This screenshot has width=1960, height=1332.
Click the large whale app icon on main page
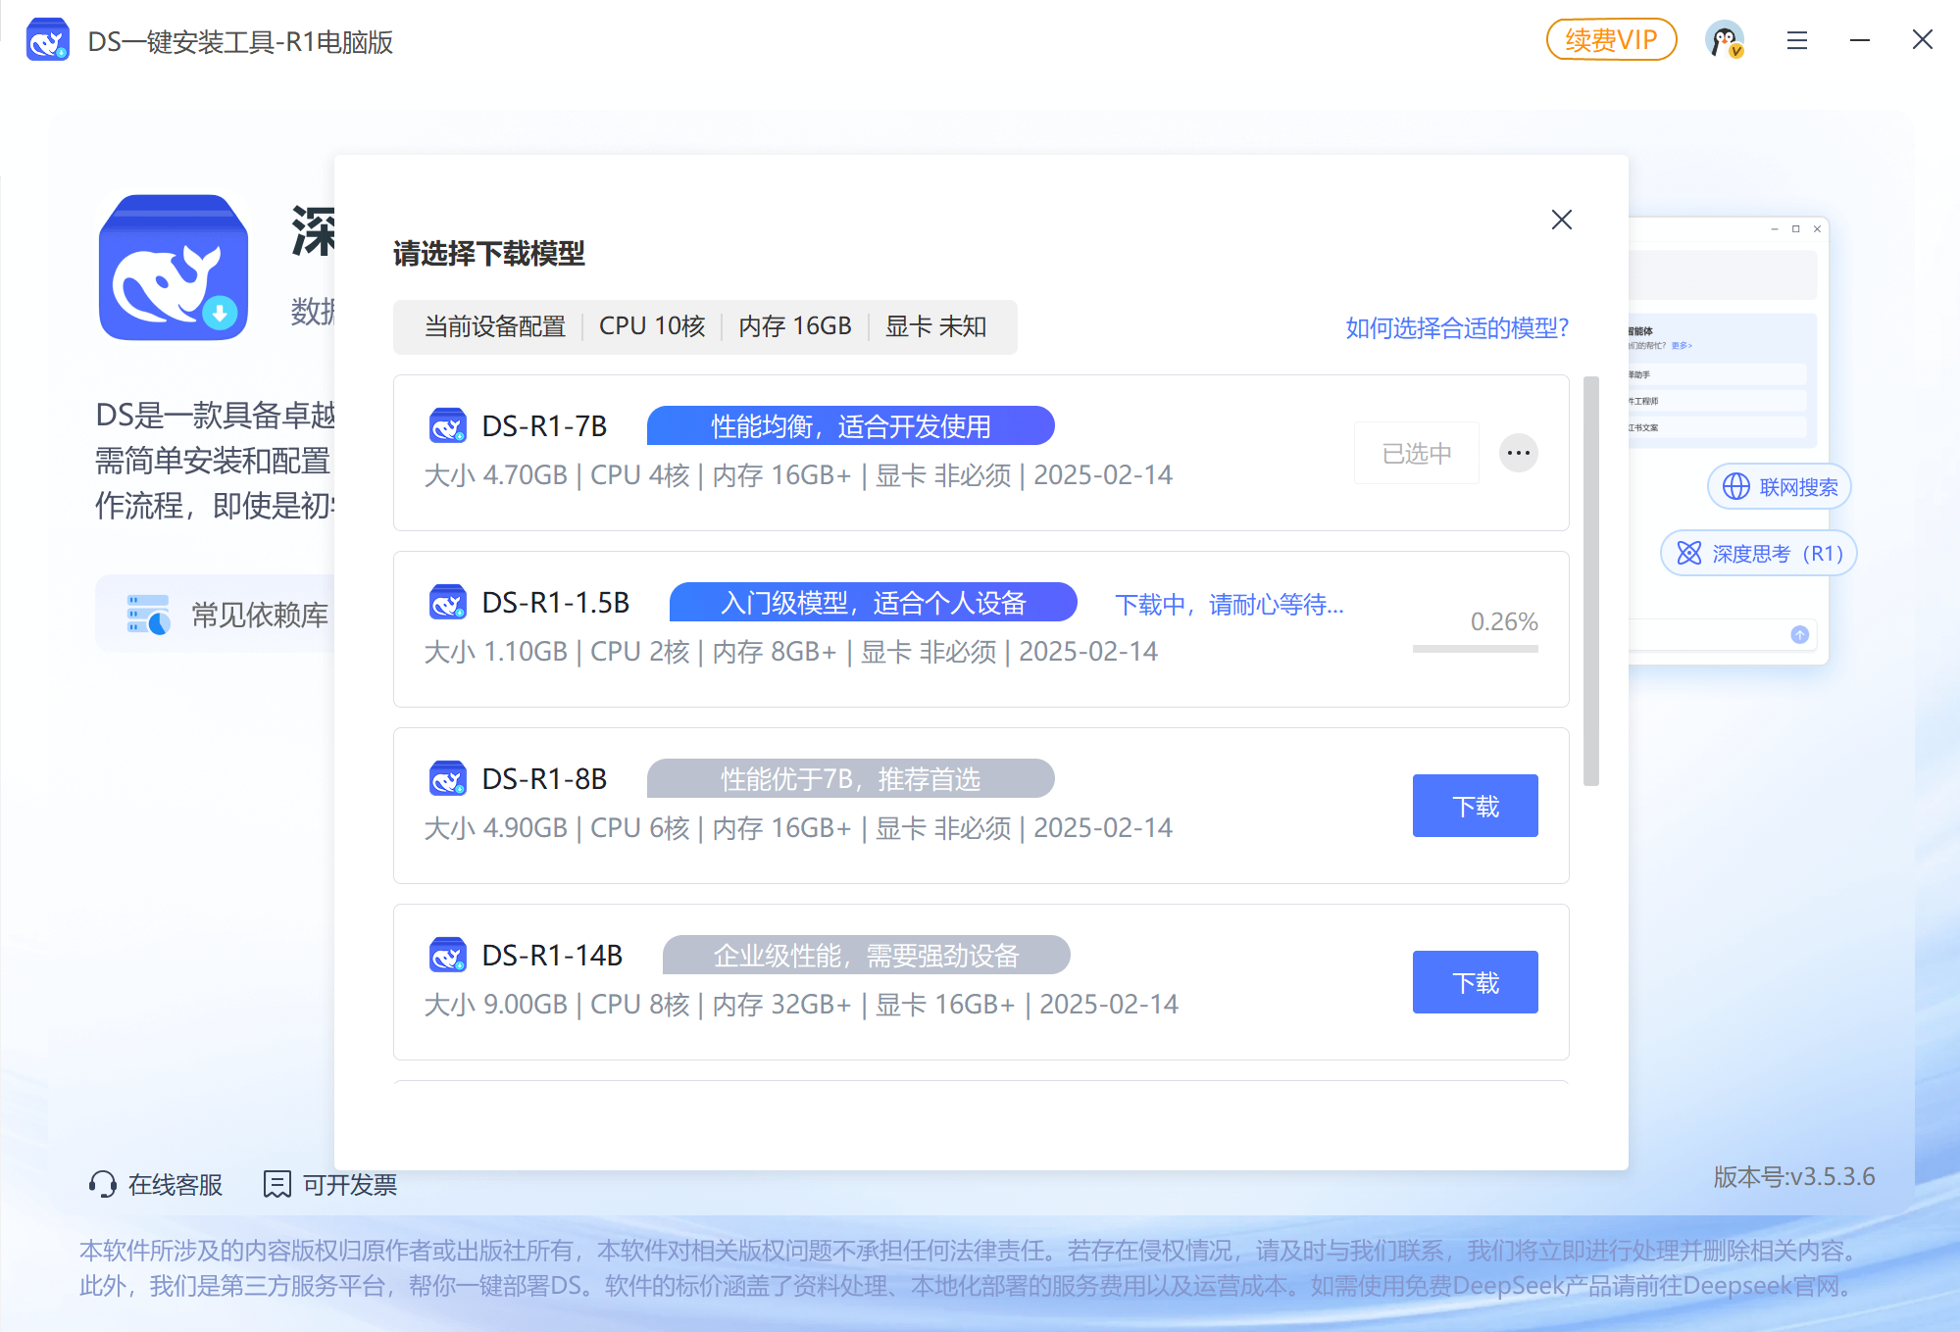point(174,268)
